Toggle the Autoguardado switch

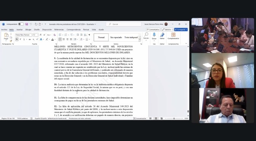[21, 24]
